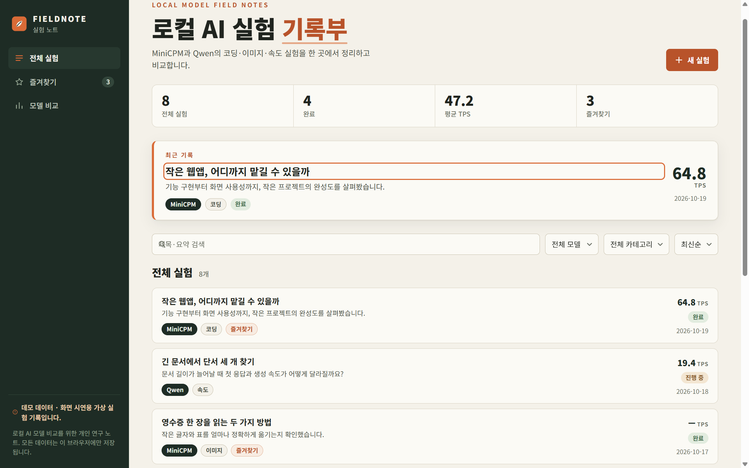Click the bar chart icon beside 모델 비교
749x468 pixels.
(19, 105)
